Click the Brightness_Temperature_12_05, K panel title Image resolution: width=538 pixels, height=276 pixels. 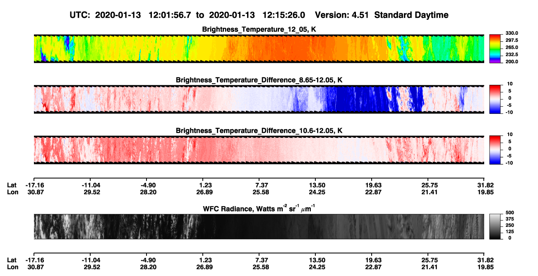point(259,29)
